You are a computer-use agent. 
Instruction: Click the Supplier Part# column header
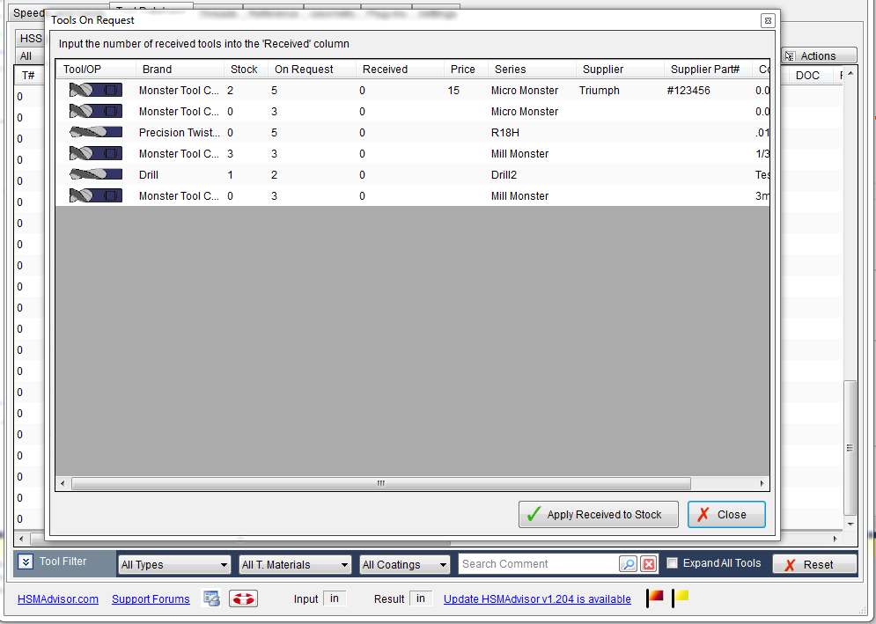pos(708,70)
